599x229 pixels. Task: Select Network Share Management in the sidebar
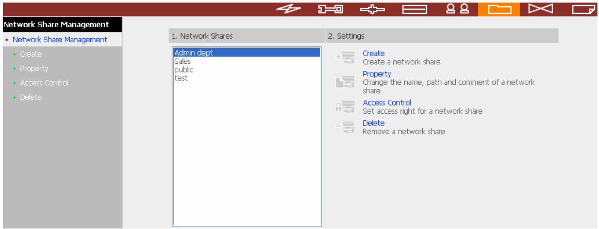click(x=60, y=39)
